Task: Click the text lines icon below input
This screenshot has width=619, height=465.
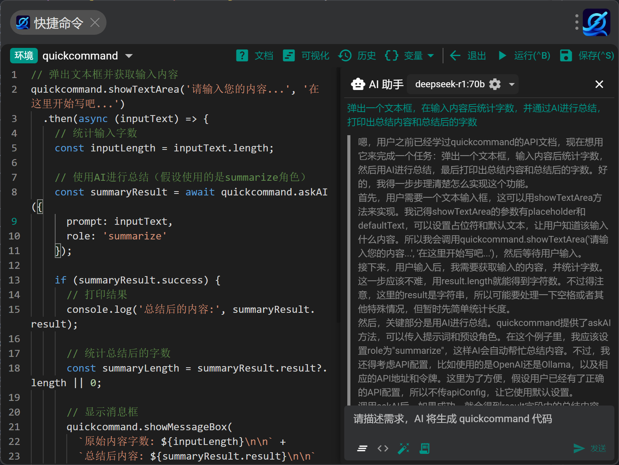Action: point(362,448)
